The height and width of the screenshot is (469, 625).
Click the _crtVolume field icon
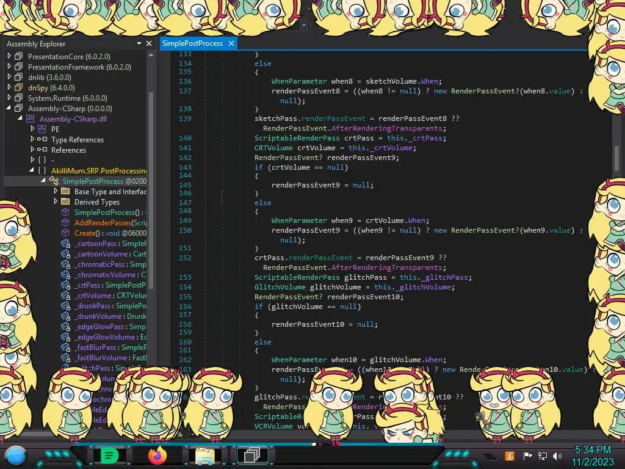[65, 296]
